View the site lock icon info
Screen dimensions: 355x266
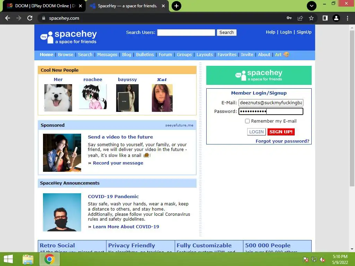44,18
